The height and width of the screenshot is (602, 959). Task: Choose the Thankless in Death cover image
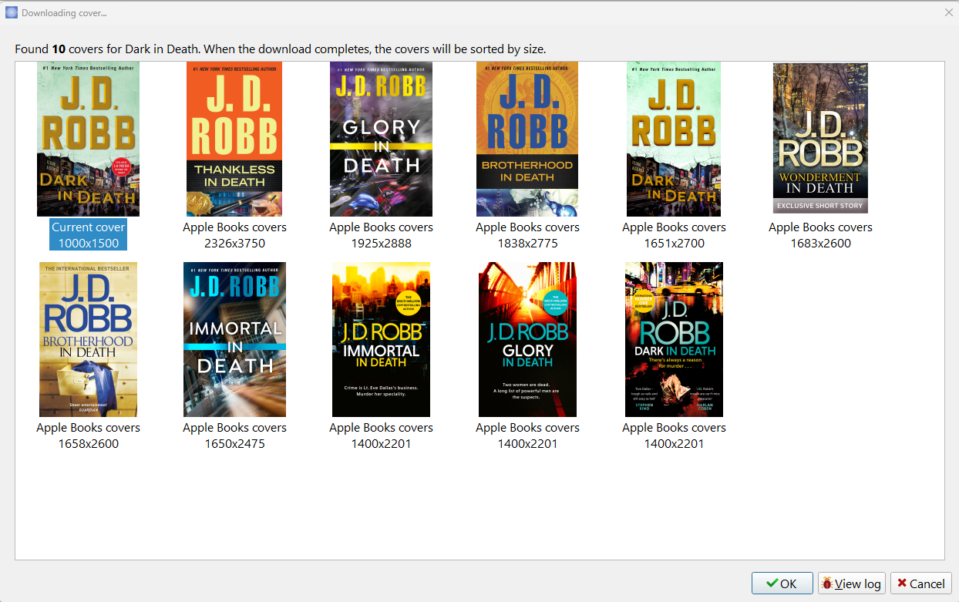(x=234, y=139)
